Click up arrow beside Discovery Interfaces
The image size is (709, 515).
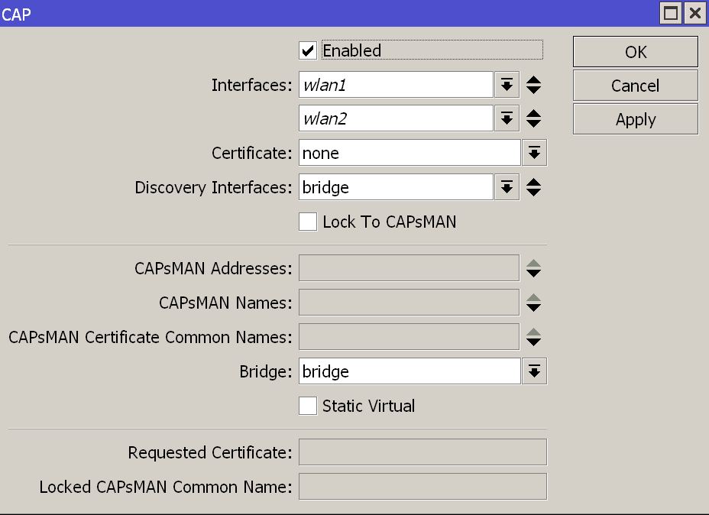point(533,182)
